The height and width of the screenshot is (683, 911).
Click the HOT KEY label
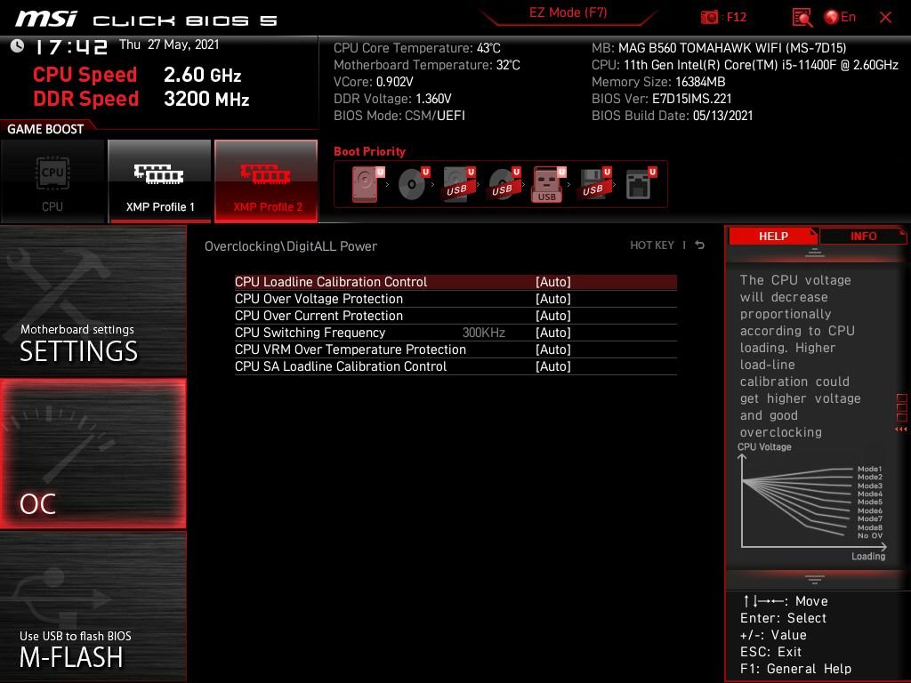click(x=652, y=245)
